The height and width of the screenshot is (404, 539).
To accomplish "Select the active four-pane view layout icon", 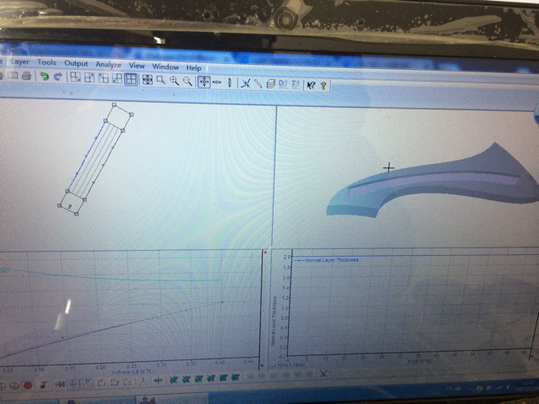I will (x=131, y=79).
